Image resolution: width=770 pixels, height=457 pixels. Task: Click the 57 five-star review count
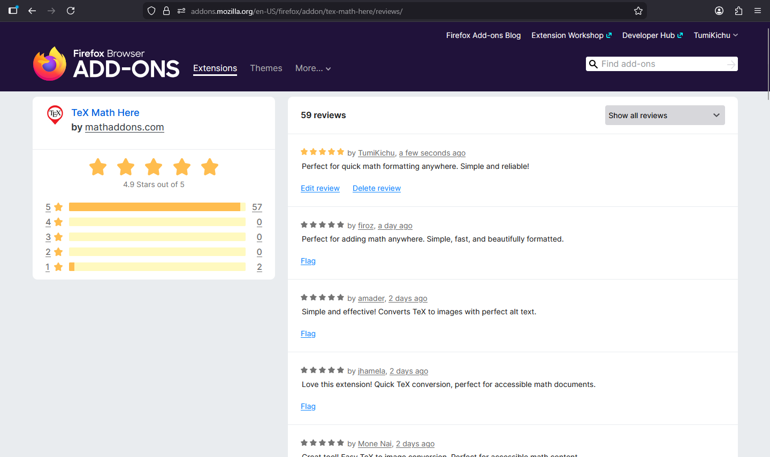pos(257,207)
